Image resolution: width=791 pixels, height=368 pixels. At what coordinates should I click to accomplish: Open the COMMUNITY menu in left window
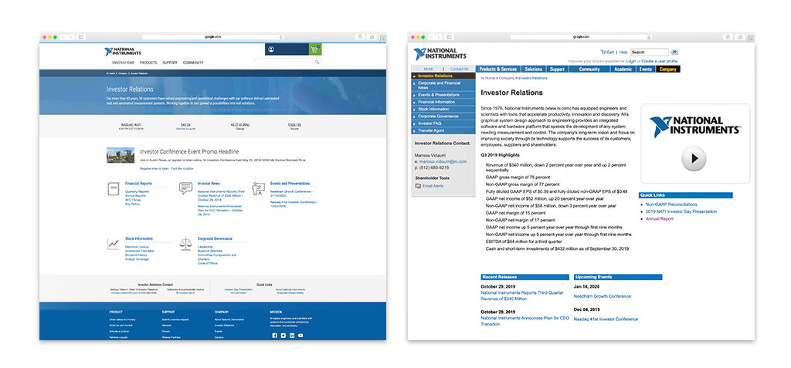[193, 63]
